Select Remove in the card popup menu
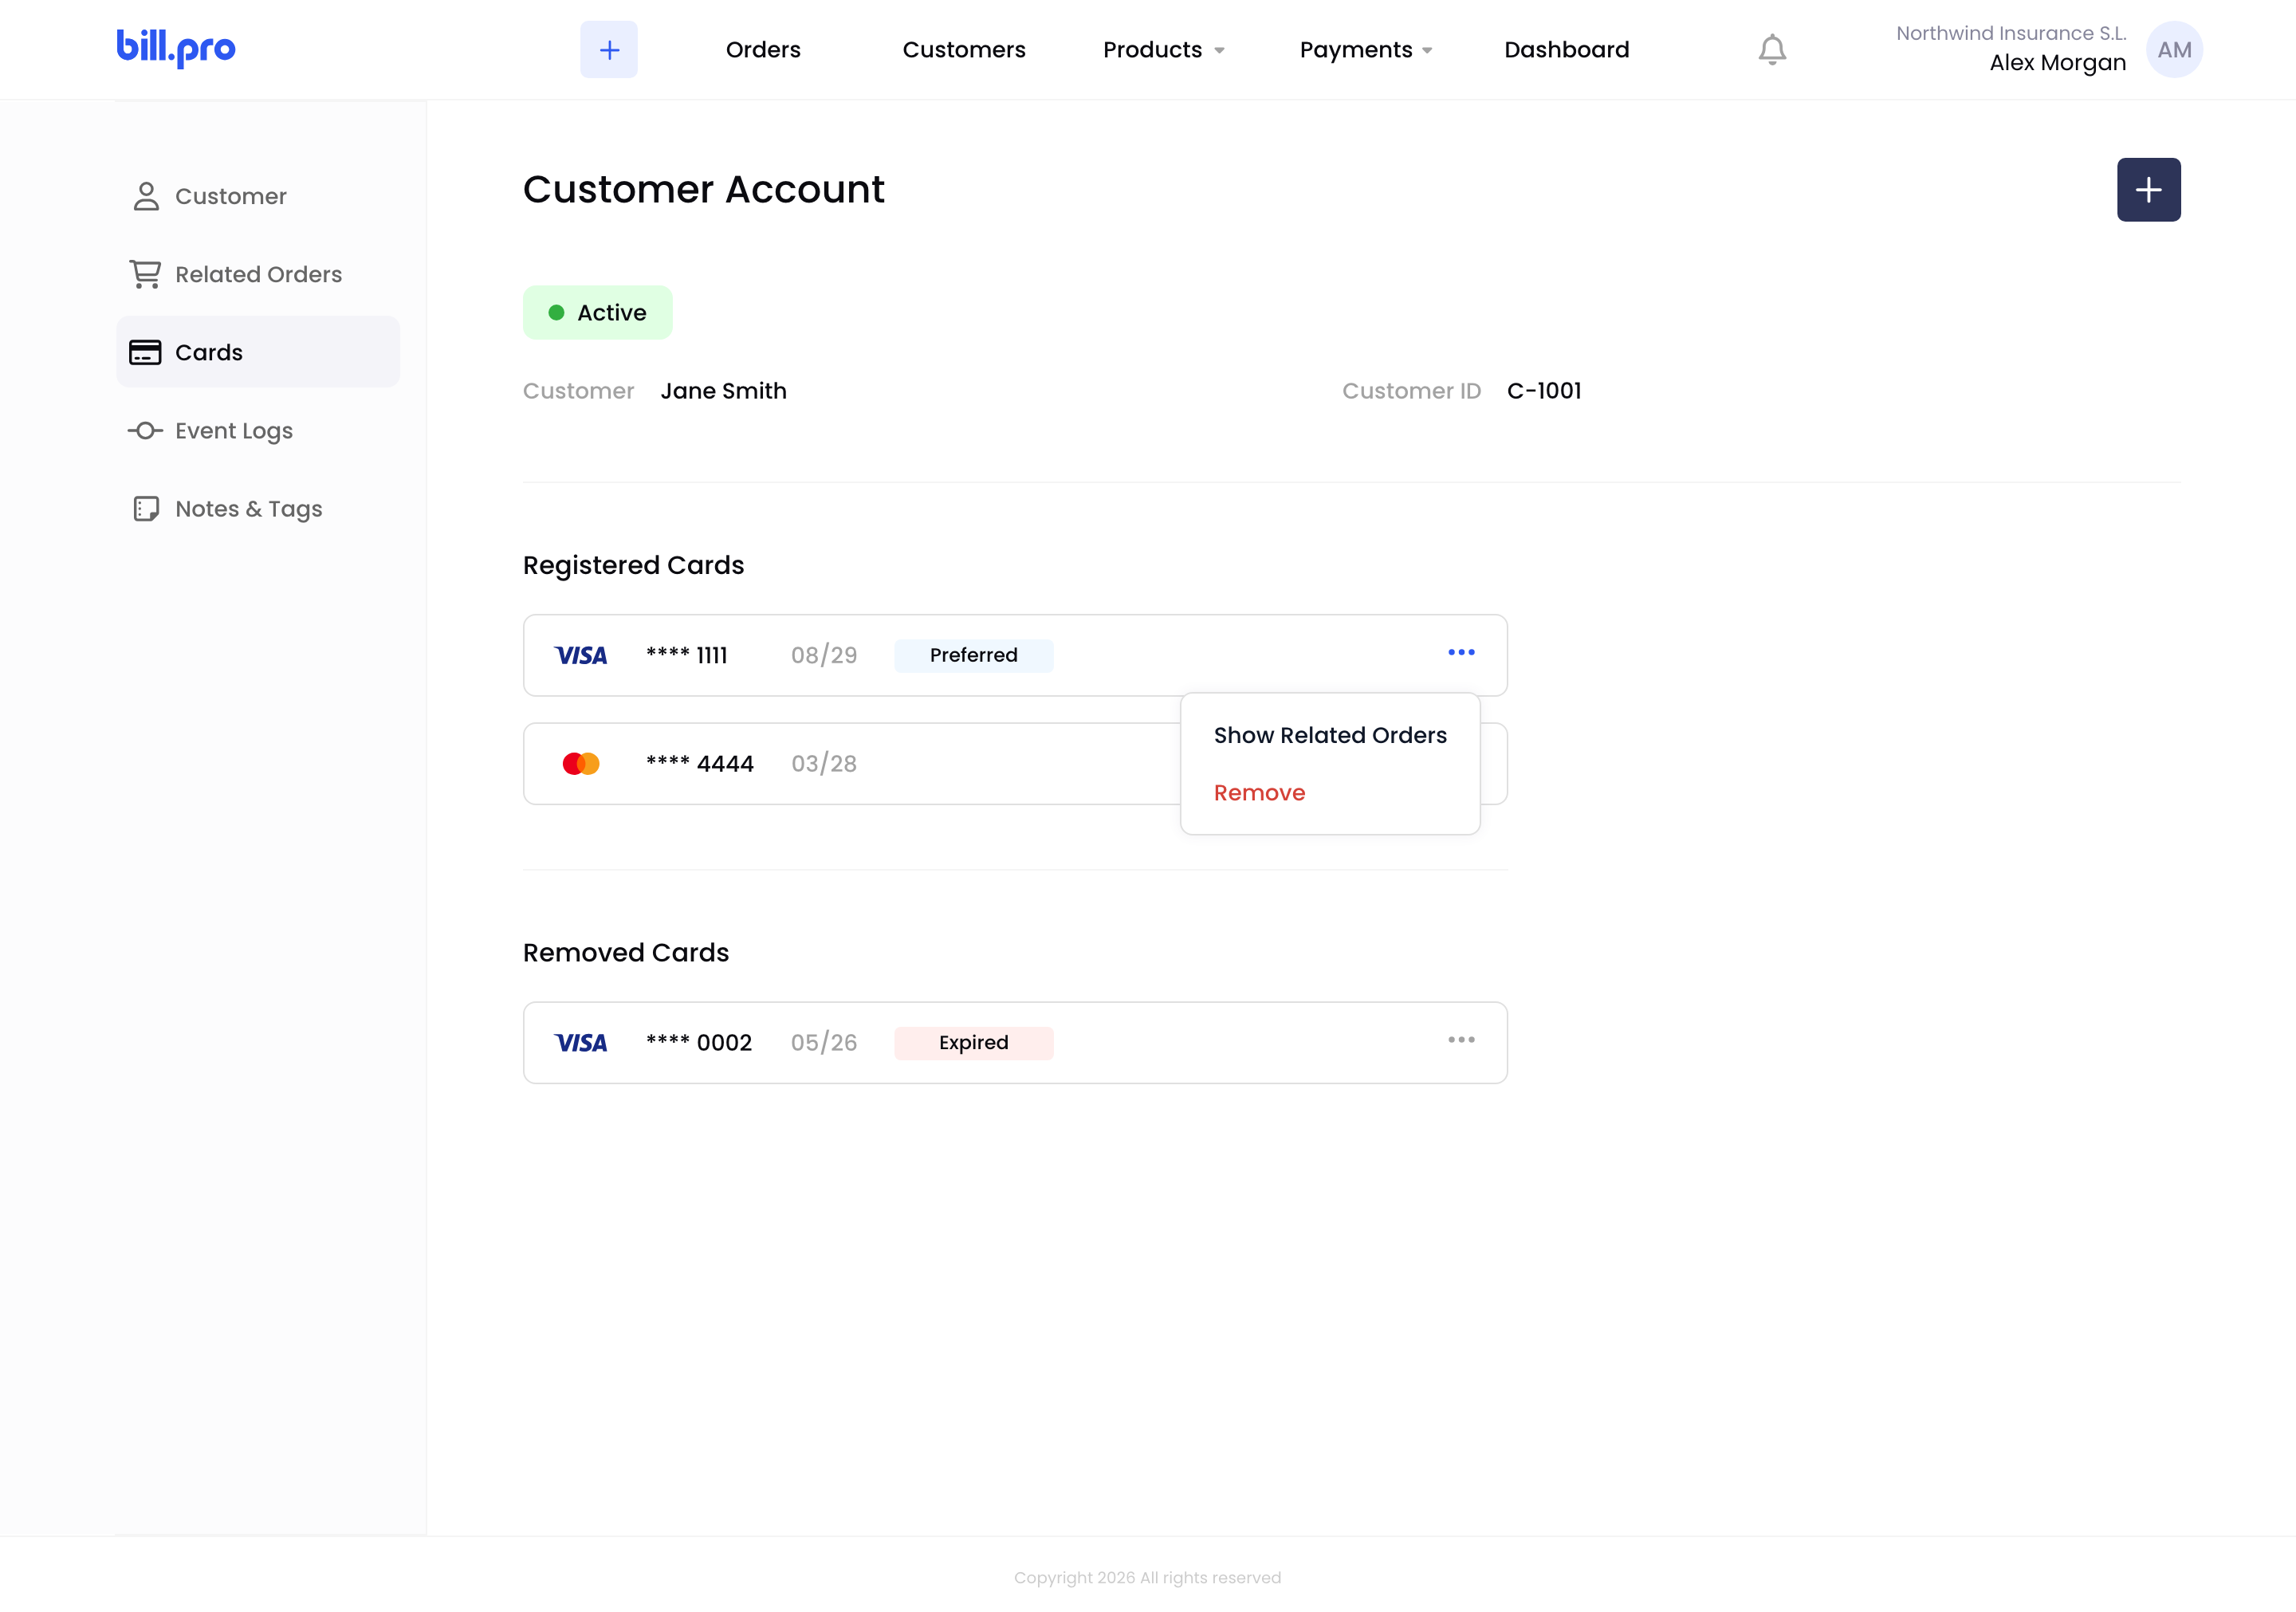Viewport: 2296px width, 1612px height. [x=1259, y=793]
